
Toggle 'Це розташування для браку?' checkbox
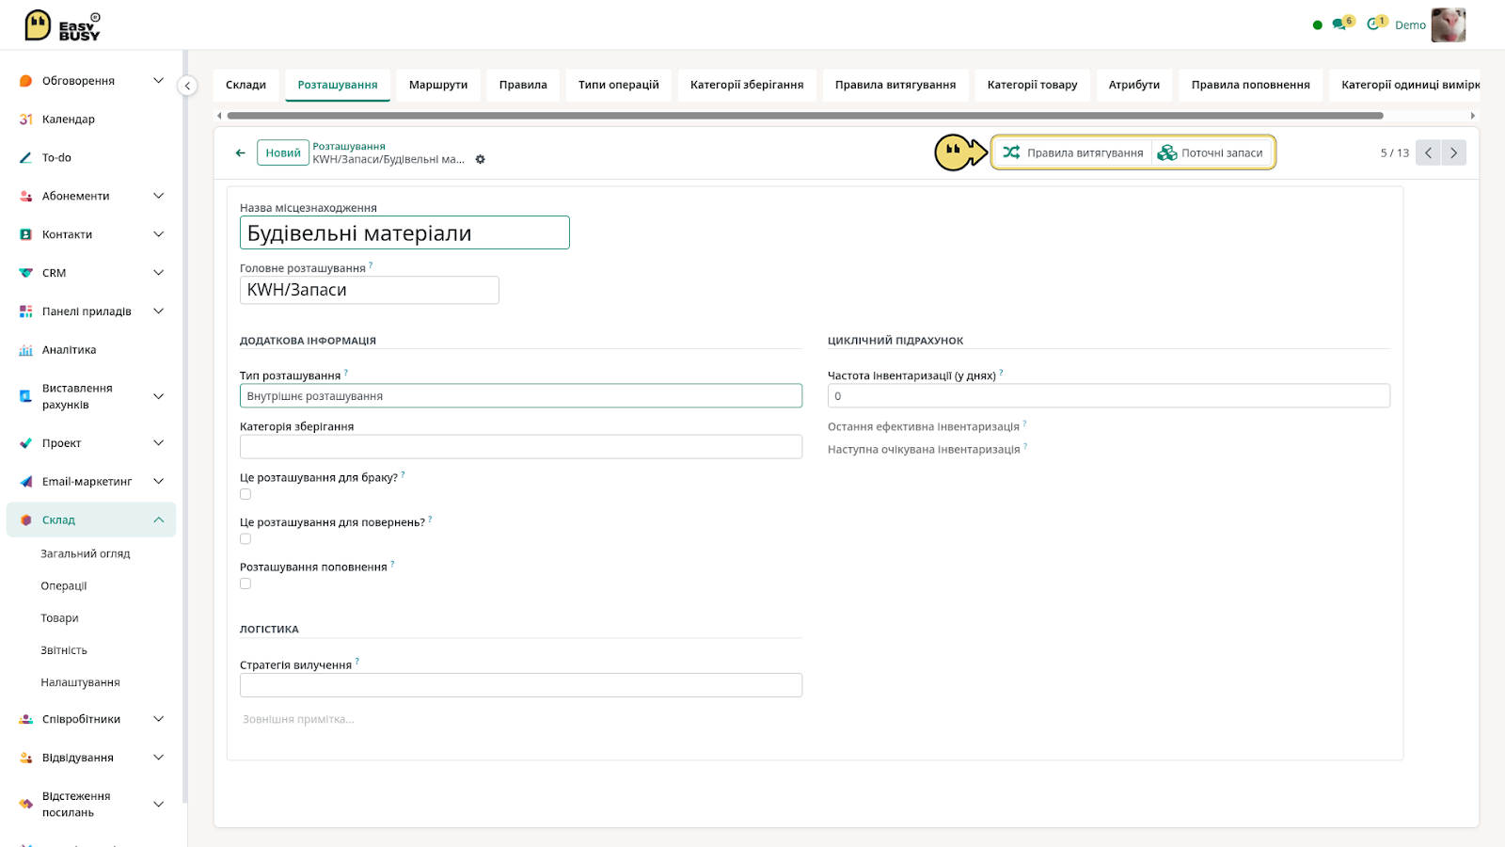pos(246,494)
